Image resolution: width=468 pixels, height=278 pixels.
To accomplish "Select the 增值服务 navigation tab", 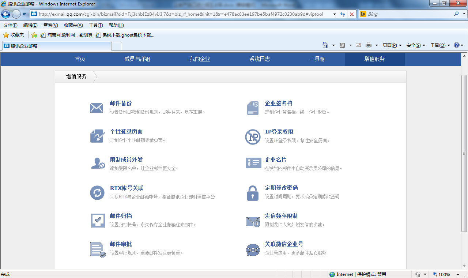I will (x=375, y=59).
